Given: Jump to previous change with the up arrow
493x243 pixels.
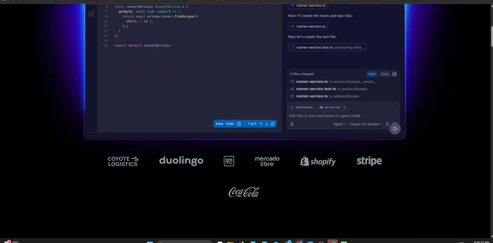Looking at the screenshot, I should [261, 123].
